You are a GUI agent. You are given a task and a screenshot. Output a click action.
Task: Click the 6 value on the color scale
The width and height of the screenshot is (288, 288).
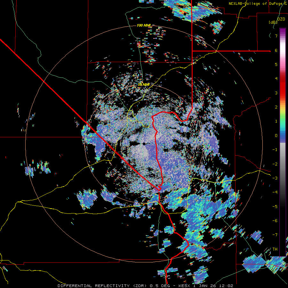click(276, 50)
